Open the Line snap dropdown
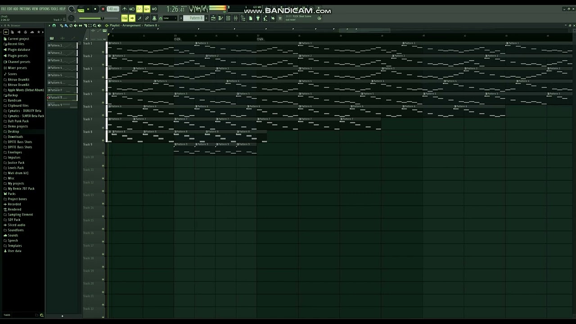576x324 pixels. pyautogui.click(x=171, y=18)
